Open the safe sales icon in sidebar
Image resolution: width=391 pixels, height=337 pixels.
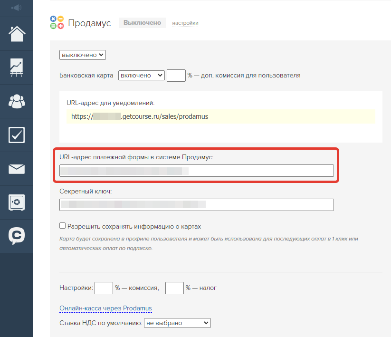[x=17, y=202]
